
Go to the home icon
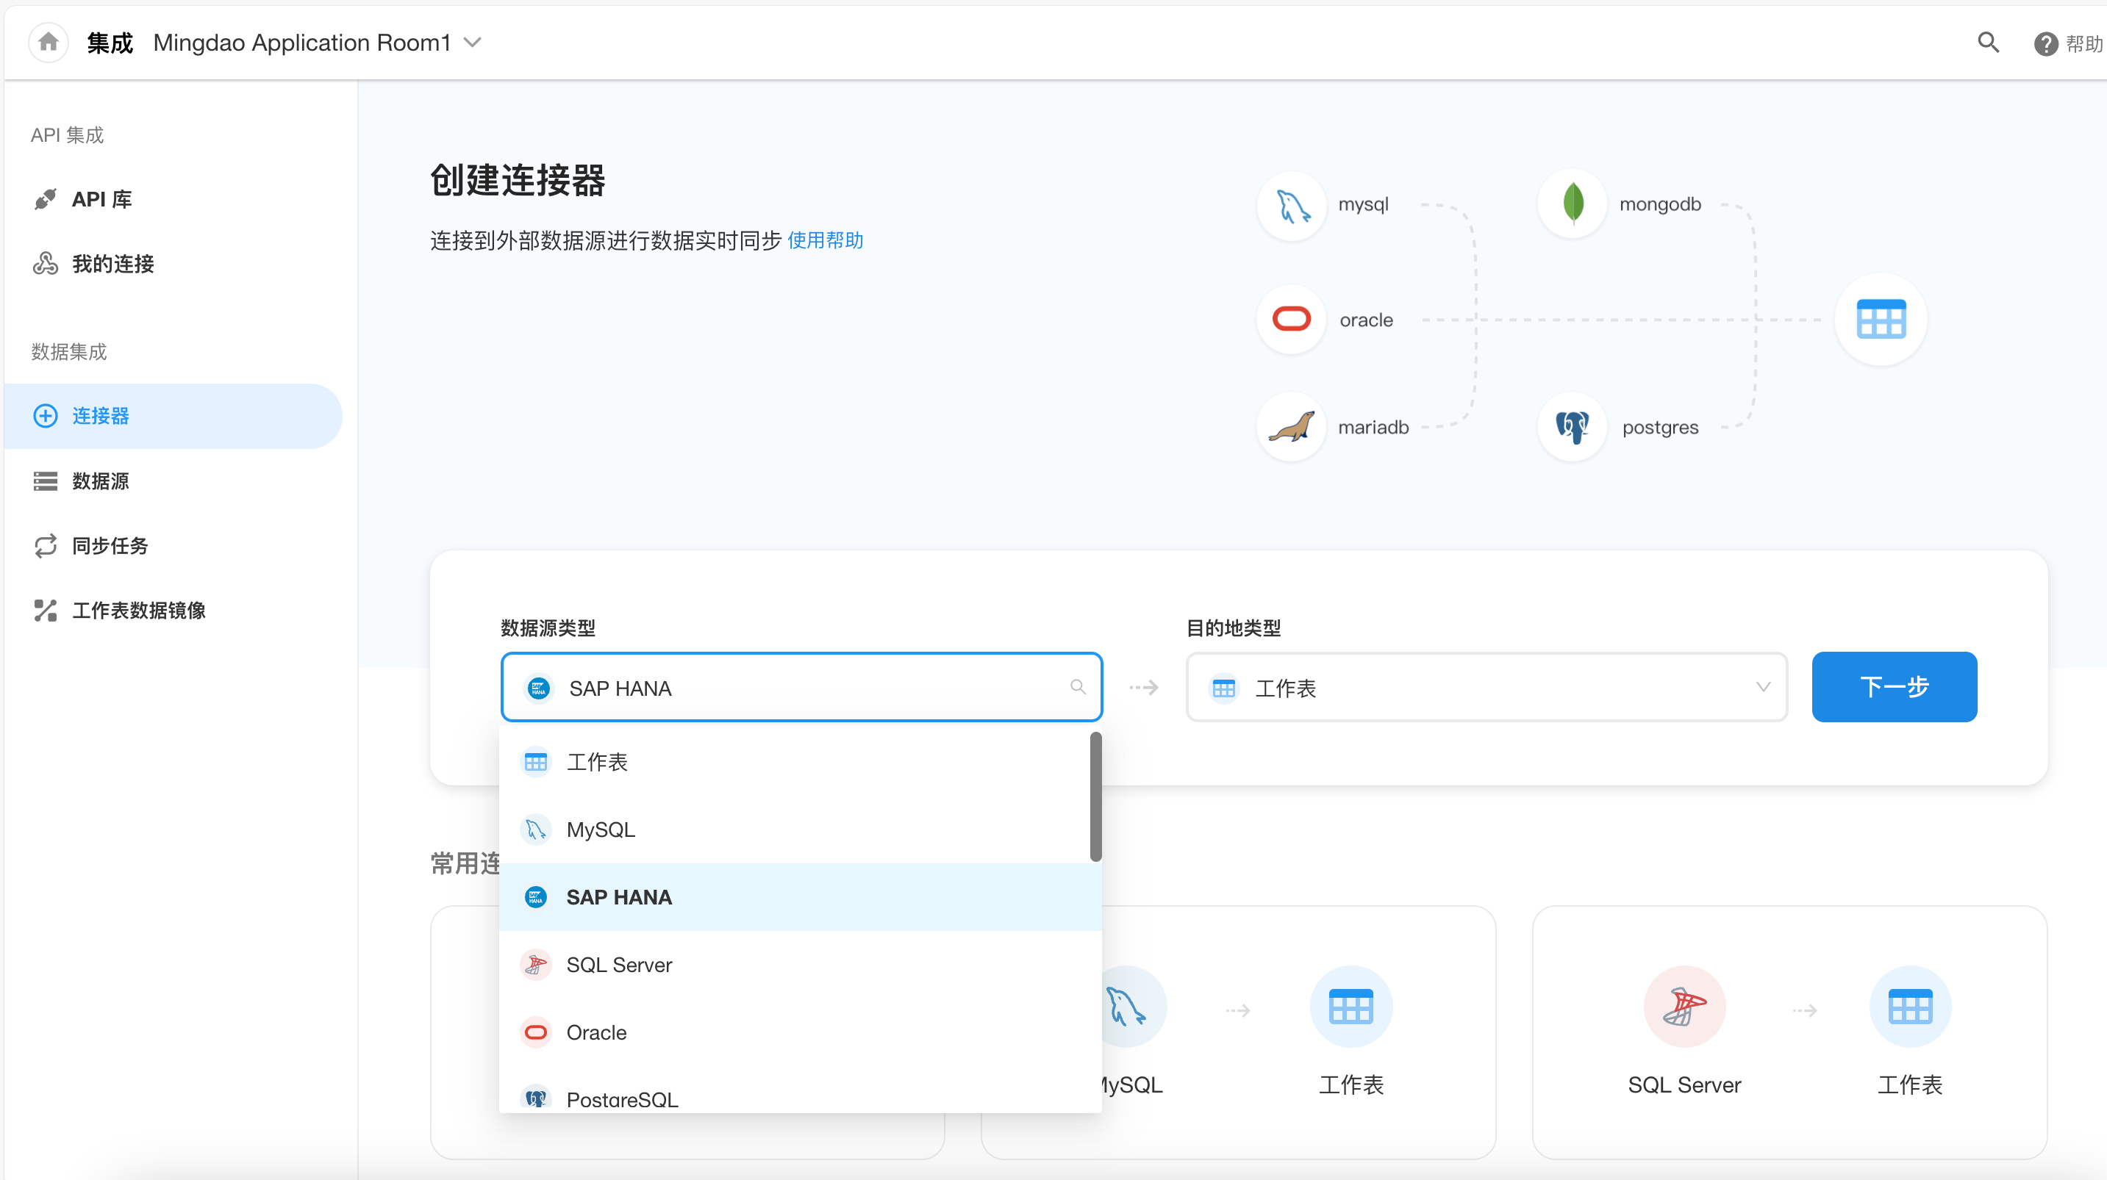pos(49,42)
